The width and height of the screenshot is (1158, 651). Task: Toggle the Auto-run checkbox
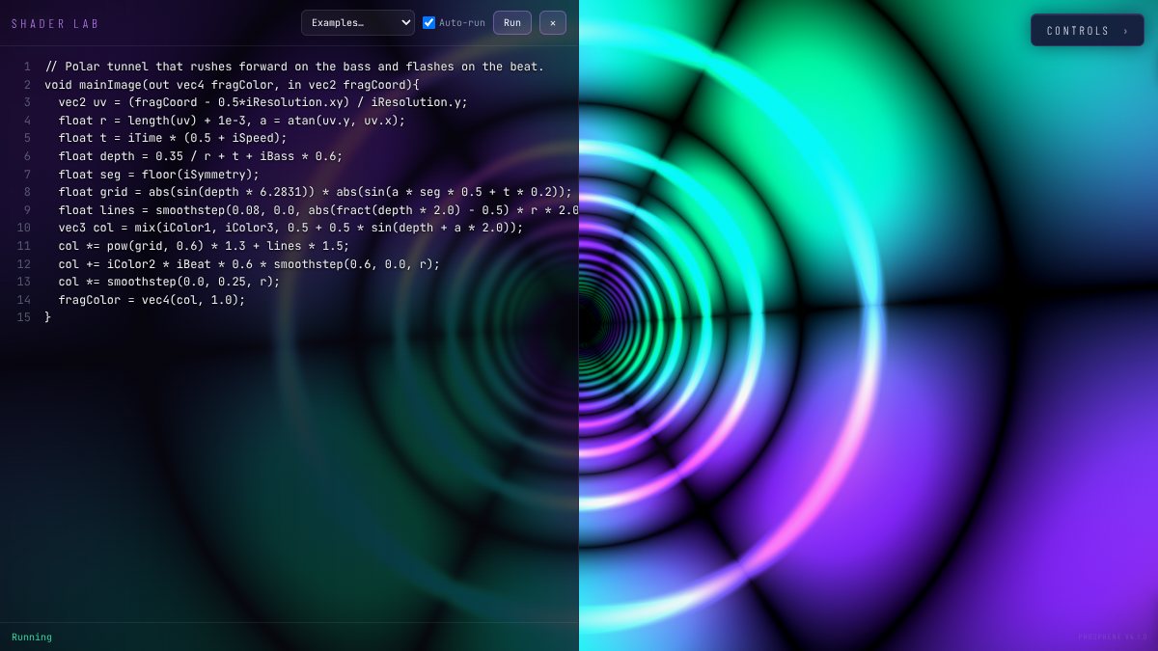click(428, 22)
